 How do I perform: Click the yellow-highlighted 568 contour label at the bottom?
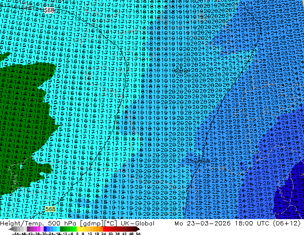click(x=50, y=209)
